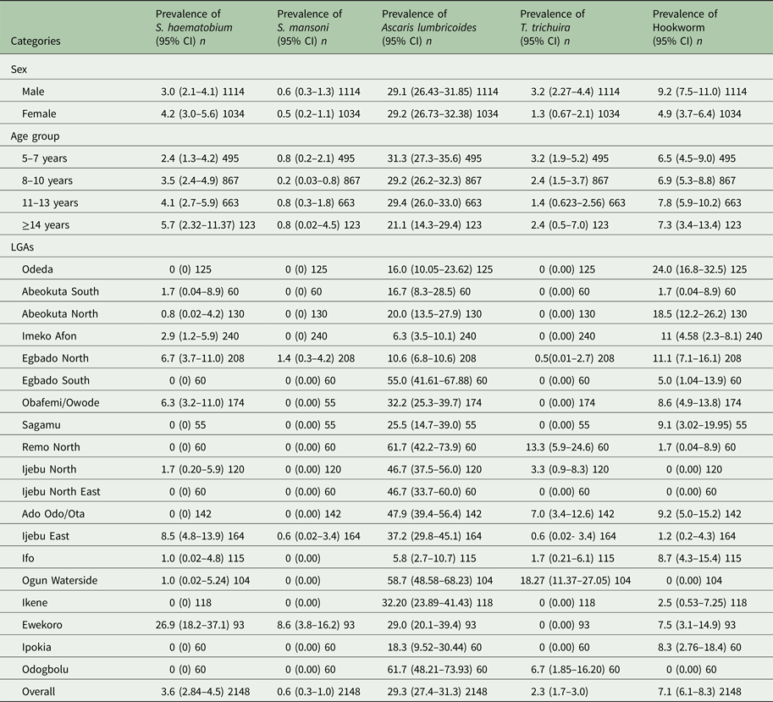The width and height of the screenshot is (773, 702).
Task: Click the Odeda row label
Action: [x=38, y=269]
